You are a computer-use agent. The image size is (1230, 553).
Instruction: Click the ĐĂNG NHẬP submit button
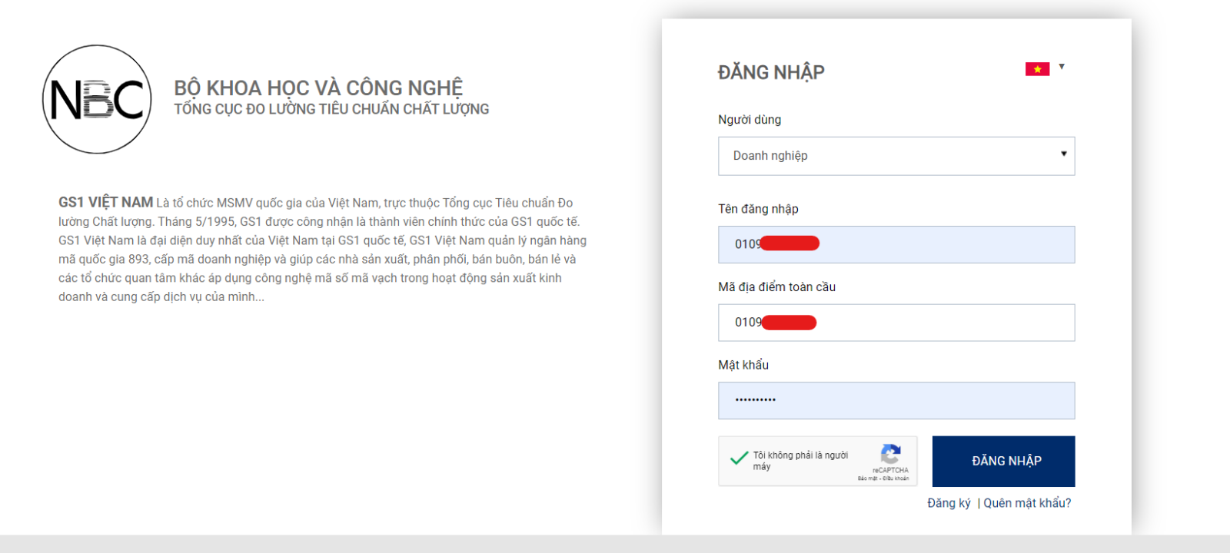click(x=1003, y=461)
